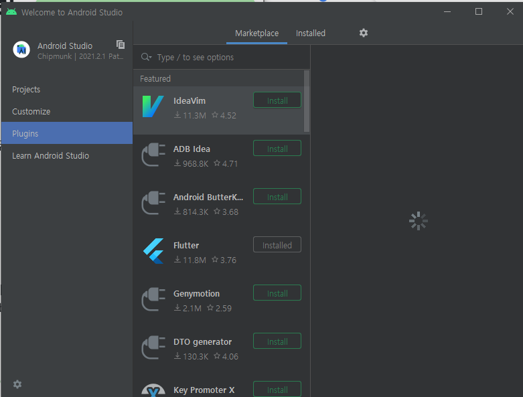Open the settings gear under the sidebar

click(17, 384)
